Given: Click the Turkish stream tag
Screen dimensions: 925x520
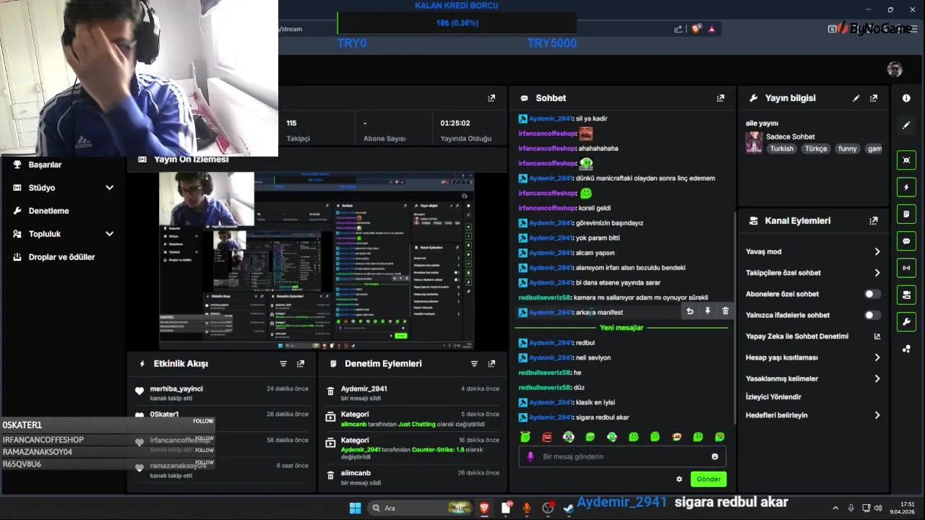Looking at the screenshot, I should 781,149.
